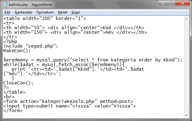Image resolution: width=192 pixels, height=121 pixels.
Task: Place cursor on the CloseCon(); line
Action: (x=18, y=83)
